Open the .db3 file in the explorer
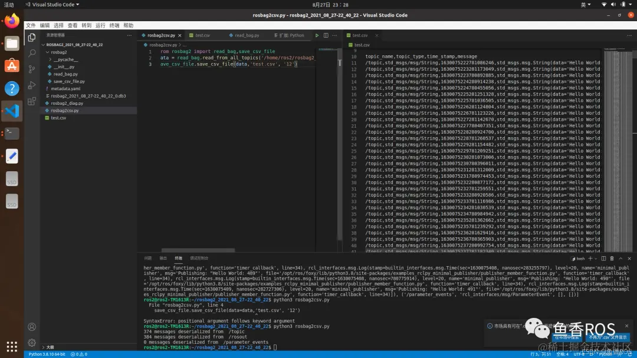637x358 pixels. point(88,96)
